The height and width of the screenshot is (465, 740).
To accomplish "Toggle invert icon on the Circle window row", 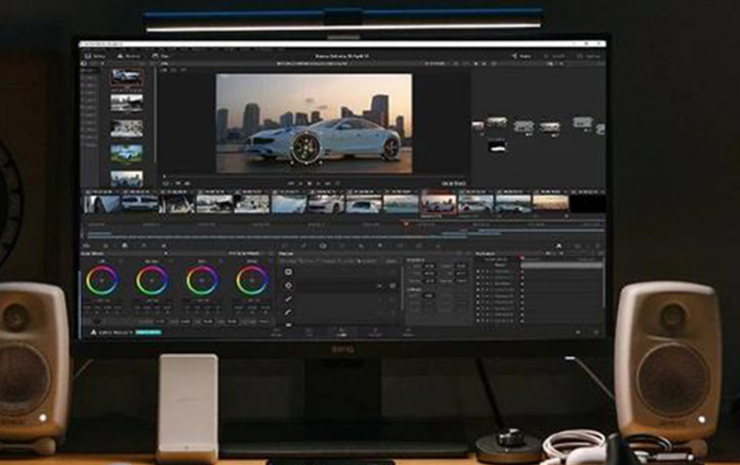I will (x=379, y=286).
